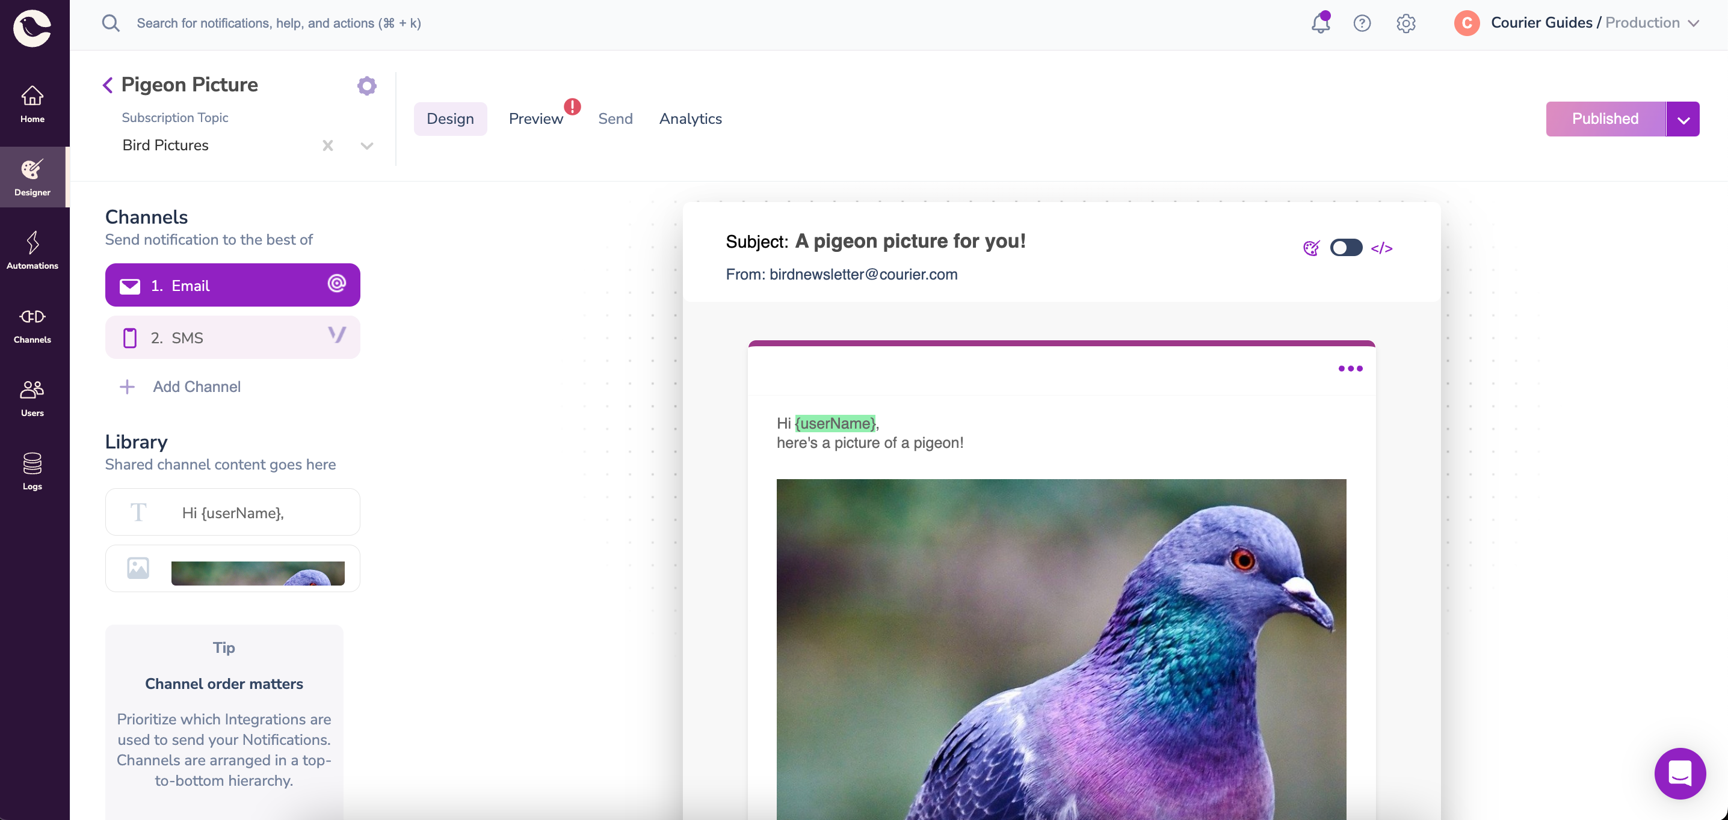
Task: Click the source code view icon
Action: [1381, 248]
